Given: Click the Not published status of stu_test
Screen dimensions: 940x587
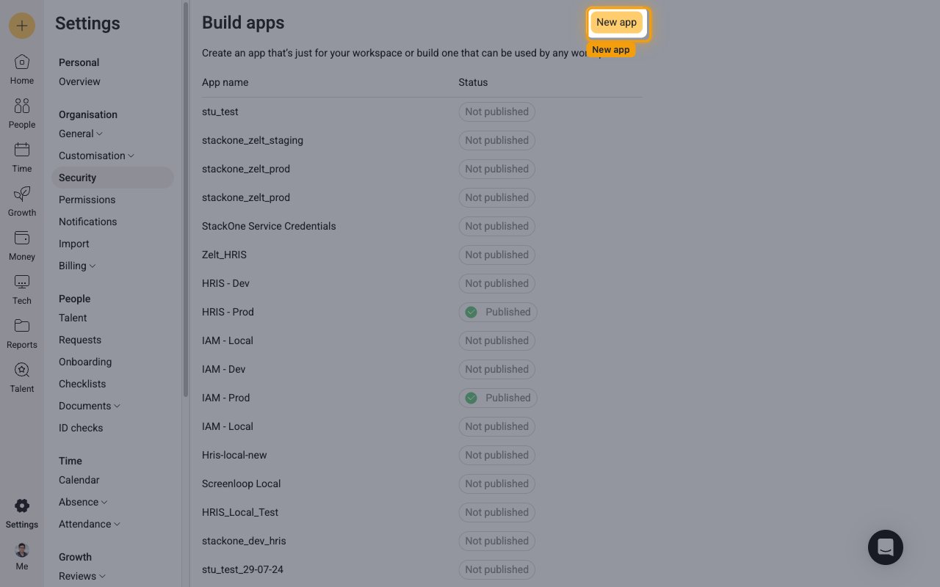Looking at the screenshot, I should (x=496, y=112).
